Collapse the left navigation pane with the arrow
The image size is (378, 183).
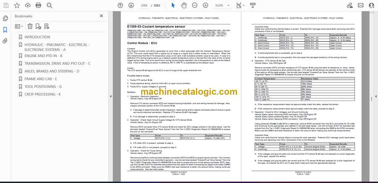click(110, 96)
